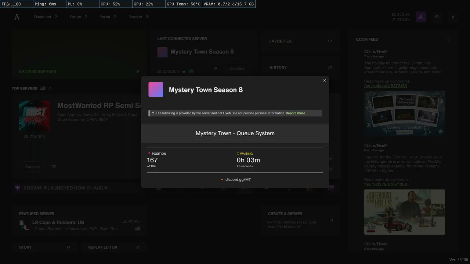Click the LS Cops & Robbers server icon

tap(24, 225)
